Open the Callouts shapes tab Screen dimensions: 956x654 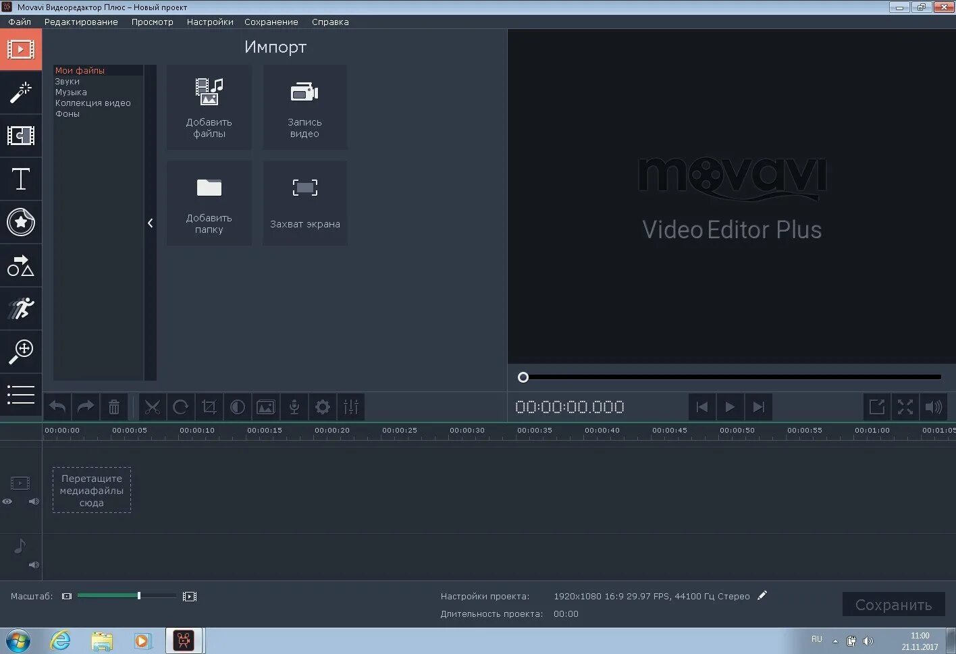pyautogui.click(x=21, y=265)
